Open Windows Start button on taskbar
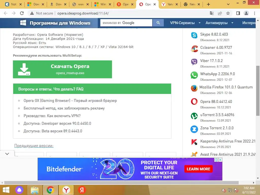This screenshot has width=260, height=195. point(6,190)
